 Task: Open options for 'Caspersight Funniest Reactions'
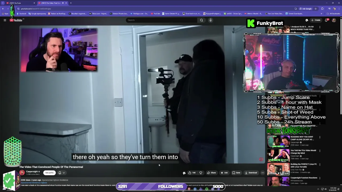[x=320, y=178]
